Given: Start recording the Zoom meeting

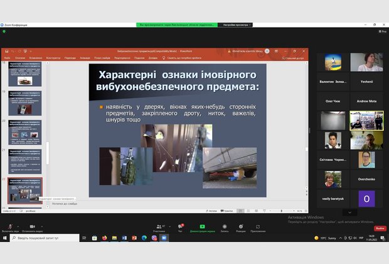Looking at the screenshot, I should [x=224, y=226].
